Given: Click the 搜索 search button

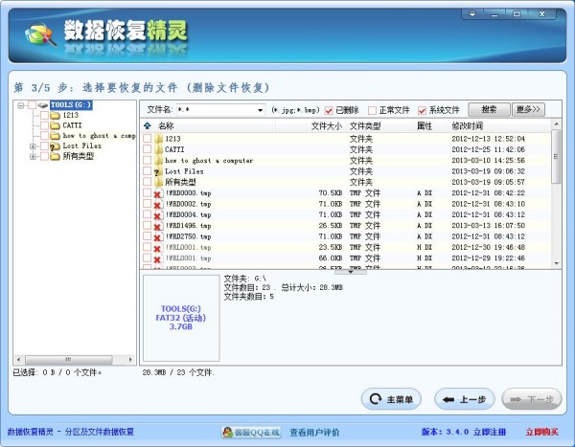Looking at the screenshot, I should click(489, 109).
